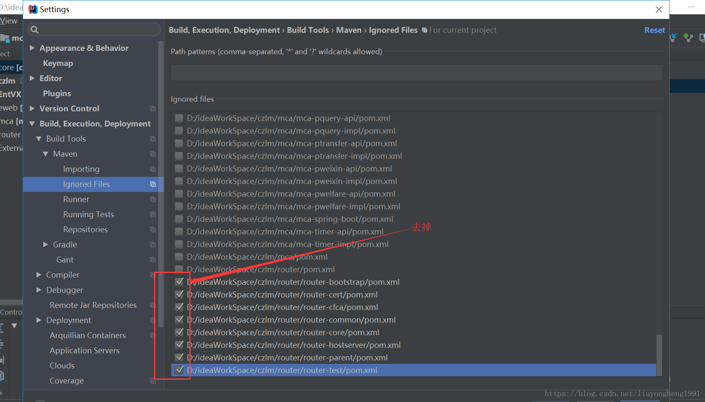Viewport: 705px width, 402px height.
Task: Uncheck router-parent/pom.xml checkbox
Action: (179, 357)
